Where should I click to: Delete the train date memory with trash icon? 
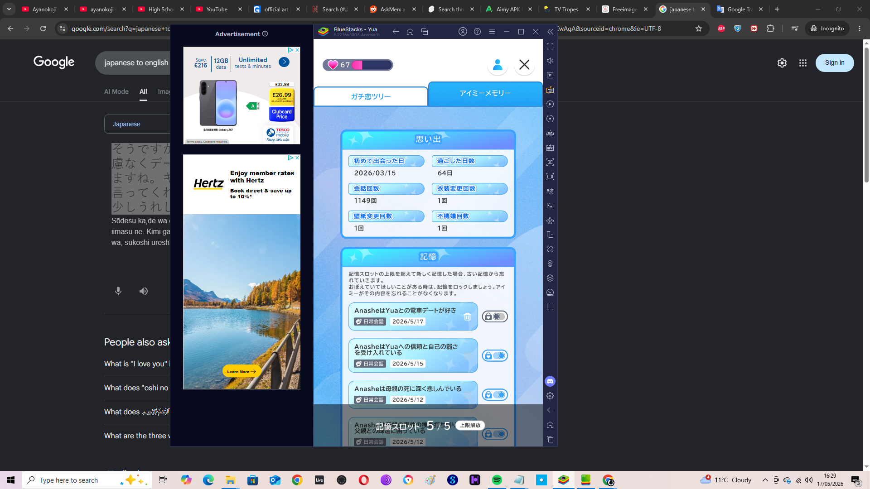467,317
